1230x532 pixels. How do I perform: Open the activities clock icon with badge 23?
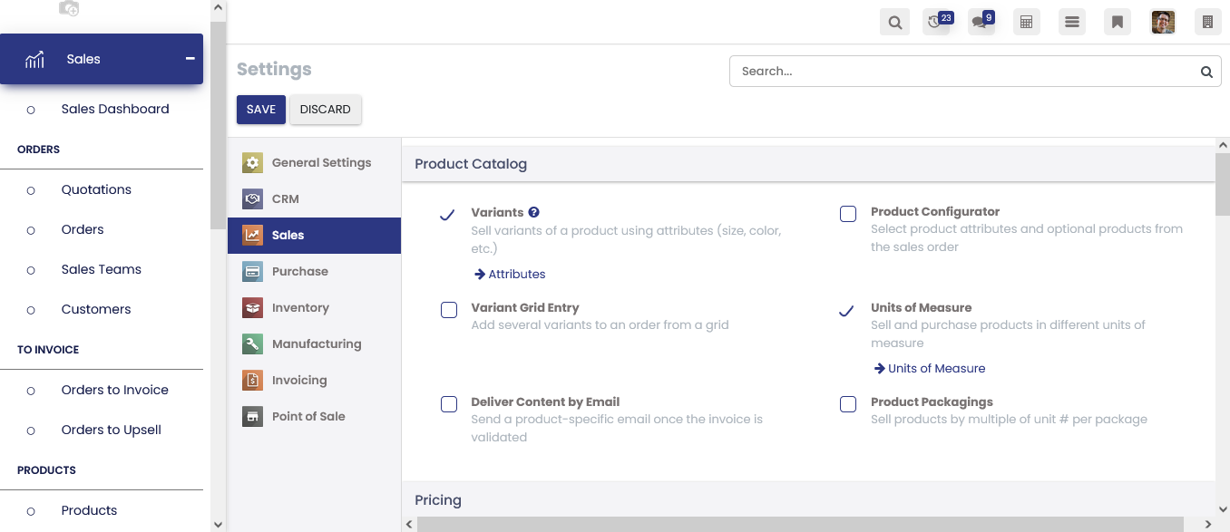click(x=937, y=22)
